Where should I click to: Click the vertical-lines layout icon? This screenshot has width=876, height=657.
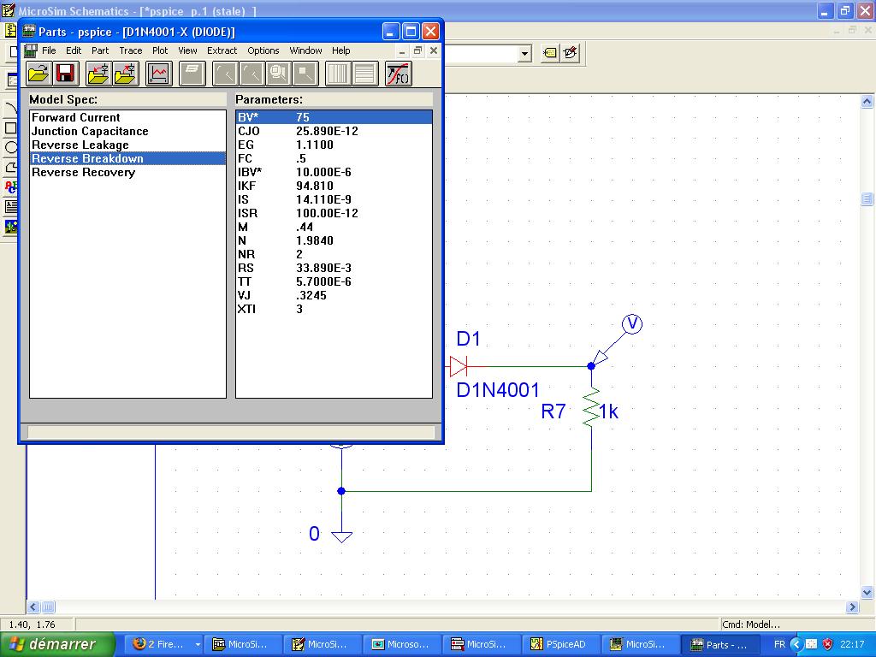coord(338,74)
